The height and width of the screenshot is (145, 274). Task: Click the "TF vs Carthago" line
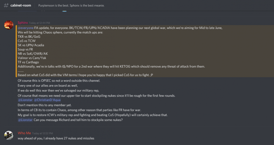(x=29, y=62)
